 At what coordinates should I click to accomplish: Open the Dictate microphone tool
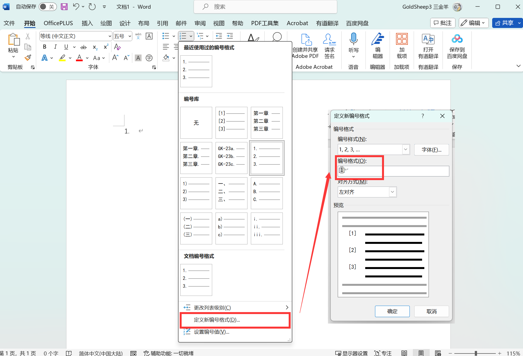point(353,42)
